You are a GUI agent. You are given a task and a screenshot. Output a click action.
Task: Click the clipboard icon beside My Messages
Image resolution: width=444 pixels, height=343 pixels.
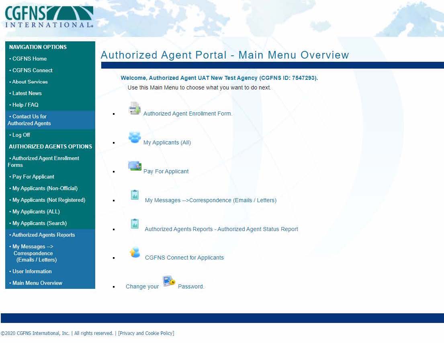point(135,195)
